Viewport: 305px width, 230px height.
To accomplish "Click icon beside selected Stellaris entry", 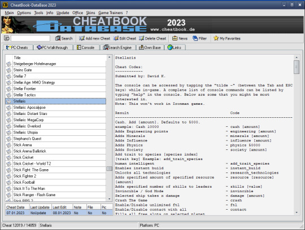I will pos(8,101).
